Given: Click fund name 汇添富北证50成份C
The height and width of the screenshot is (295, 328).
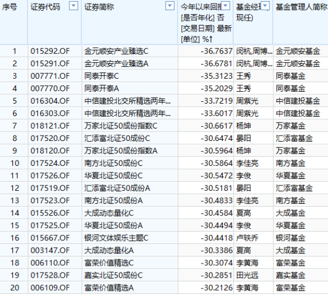Looking at the screenshot, I should 117,138.
